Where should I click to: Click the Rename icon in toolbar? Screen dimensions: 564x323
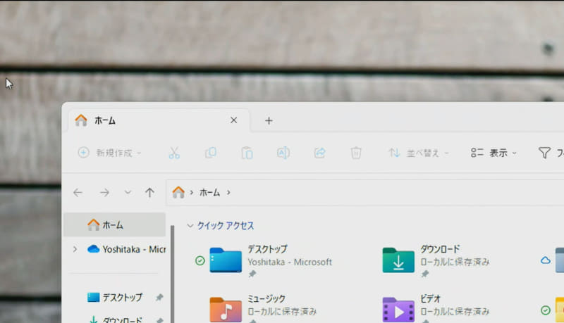[283, 153]
